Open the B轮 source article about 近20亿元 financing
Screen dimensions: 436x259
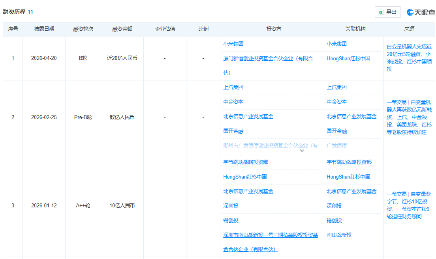409,58
